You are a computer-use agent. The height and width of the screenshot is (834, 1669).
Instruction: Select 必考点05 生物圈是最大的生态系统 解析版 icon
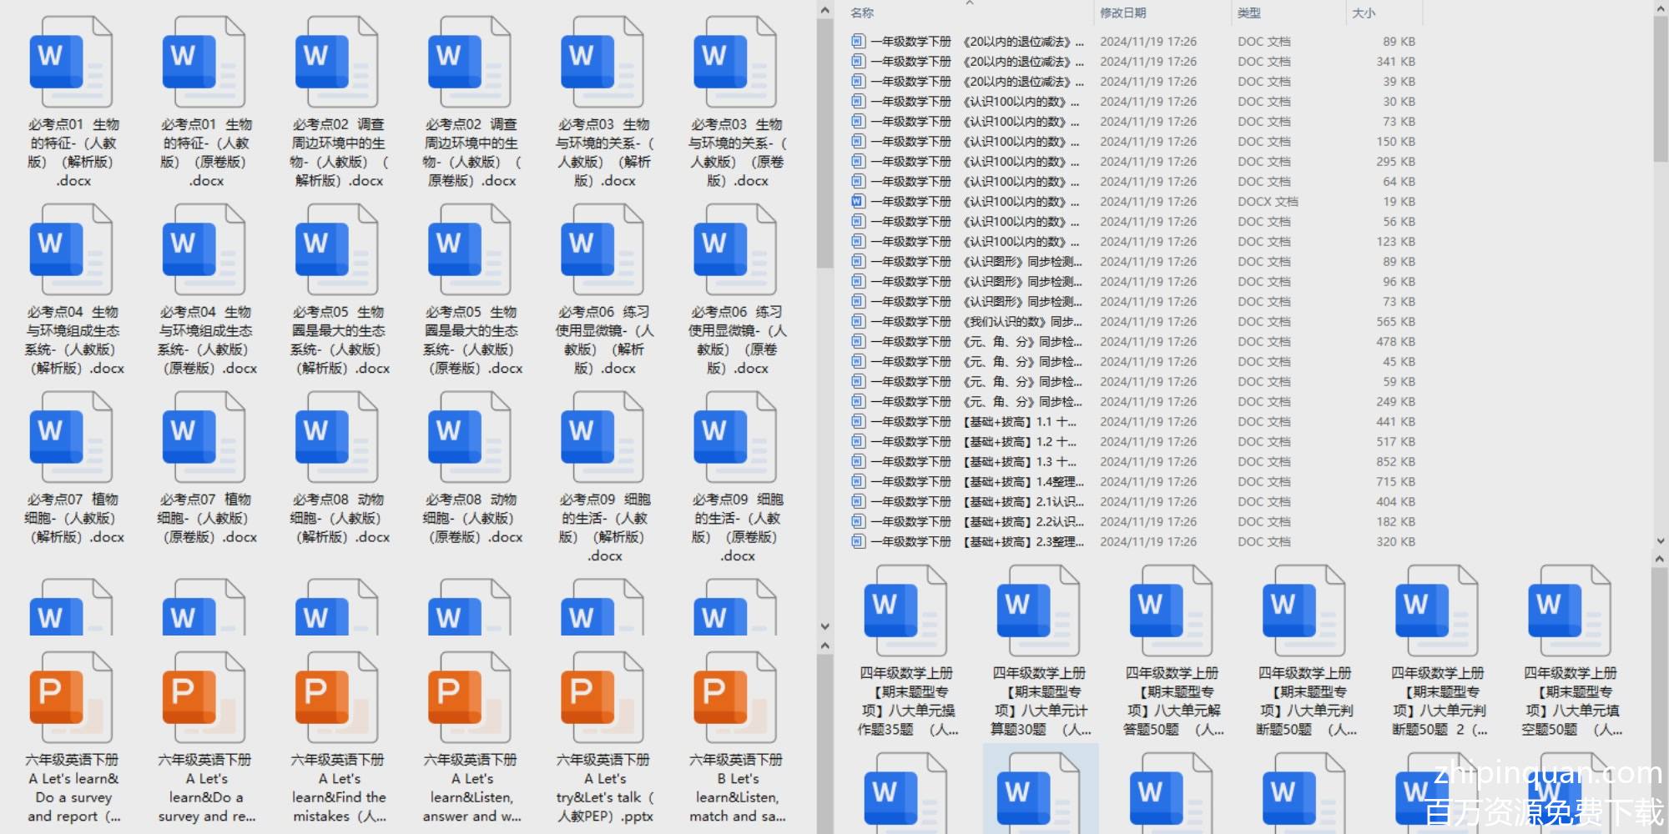[x=336, y=250]
